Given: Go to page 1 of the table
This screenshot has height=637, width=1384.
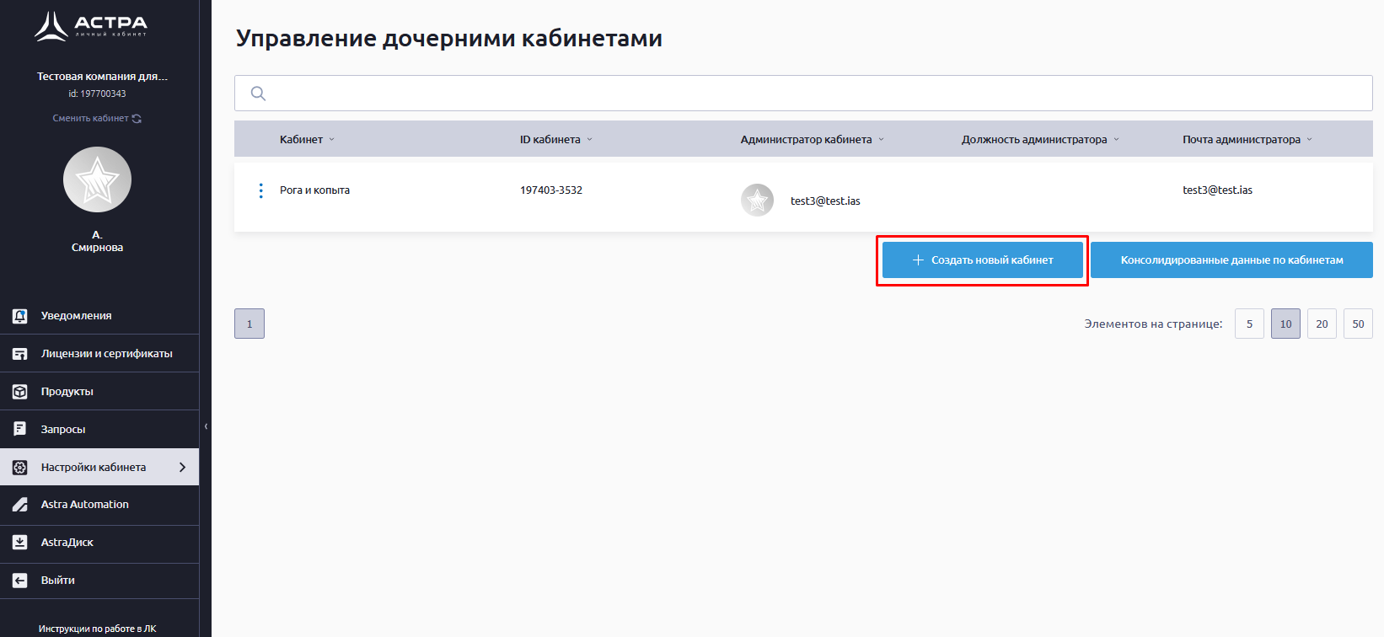Looking at the screenshot, I should point(249,324).
